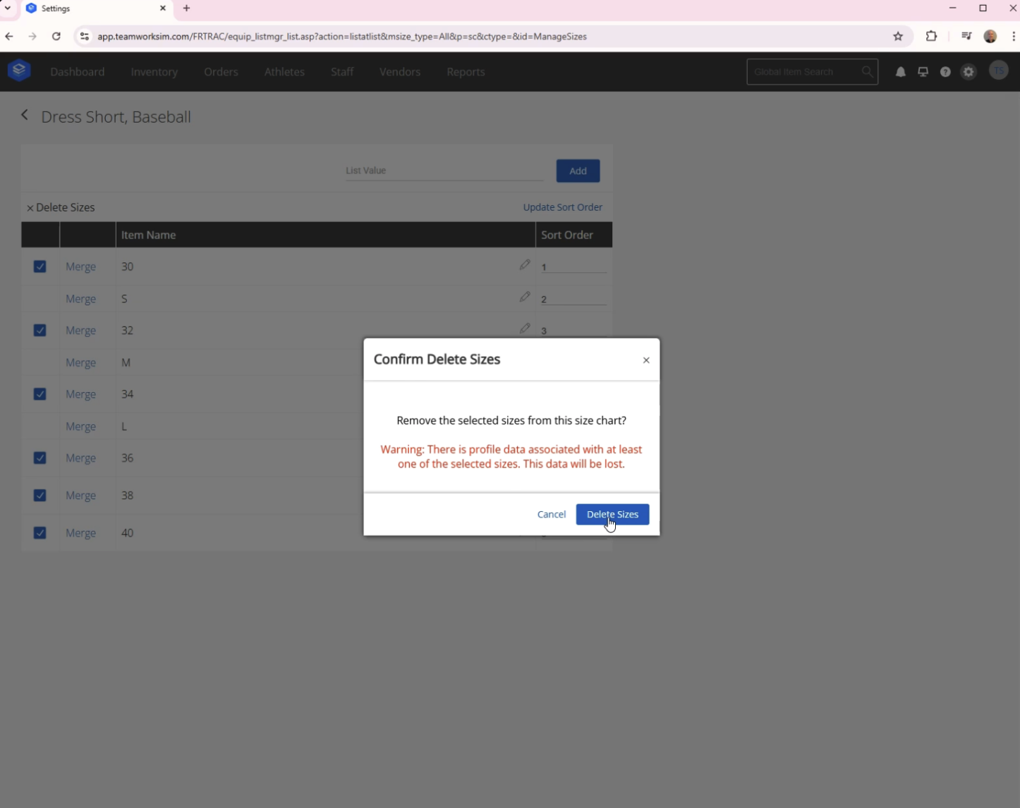Uncheck the checkbox for size 40

(x=40, y=533)
